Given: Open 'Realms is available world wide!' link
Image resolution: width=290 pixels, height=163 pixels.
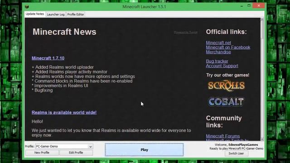Looking at the screenshot, I should point(64,113).
